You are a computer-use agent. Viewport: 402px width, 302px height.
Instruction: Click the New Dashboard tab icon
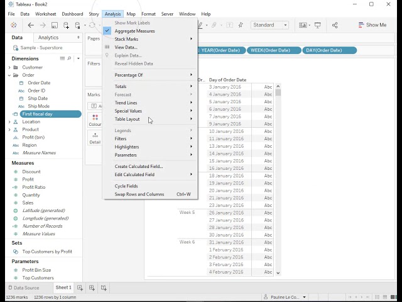[92, 288]
